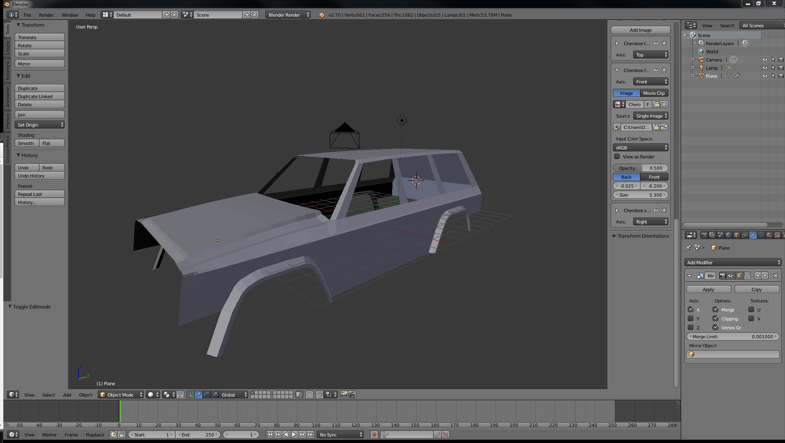Viewport: 785px width, 443px height.
Task: Enable the rotate manipulator arc icon
Action: pos(206,395)
